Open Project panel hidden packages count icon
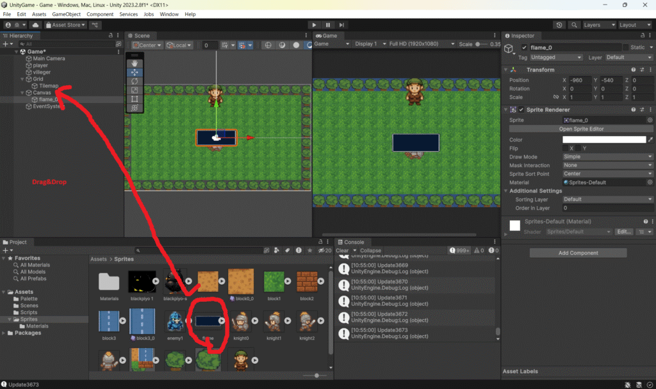This screenshot has width=656, height=389. 325,250
